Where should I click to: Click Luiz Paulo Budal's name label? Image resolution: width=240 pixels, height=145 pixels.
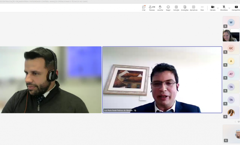pyautogui.click(x=118, y=111)
